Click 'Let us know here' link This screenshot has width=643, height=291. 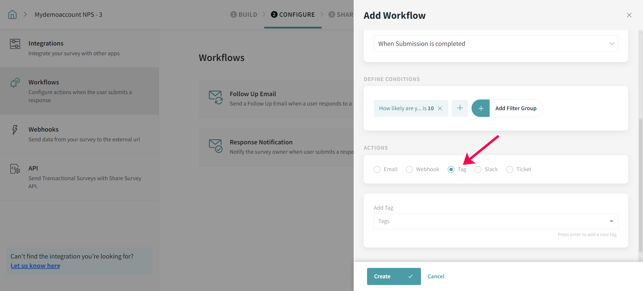pyautogui.click(x=35, y=266)
